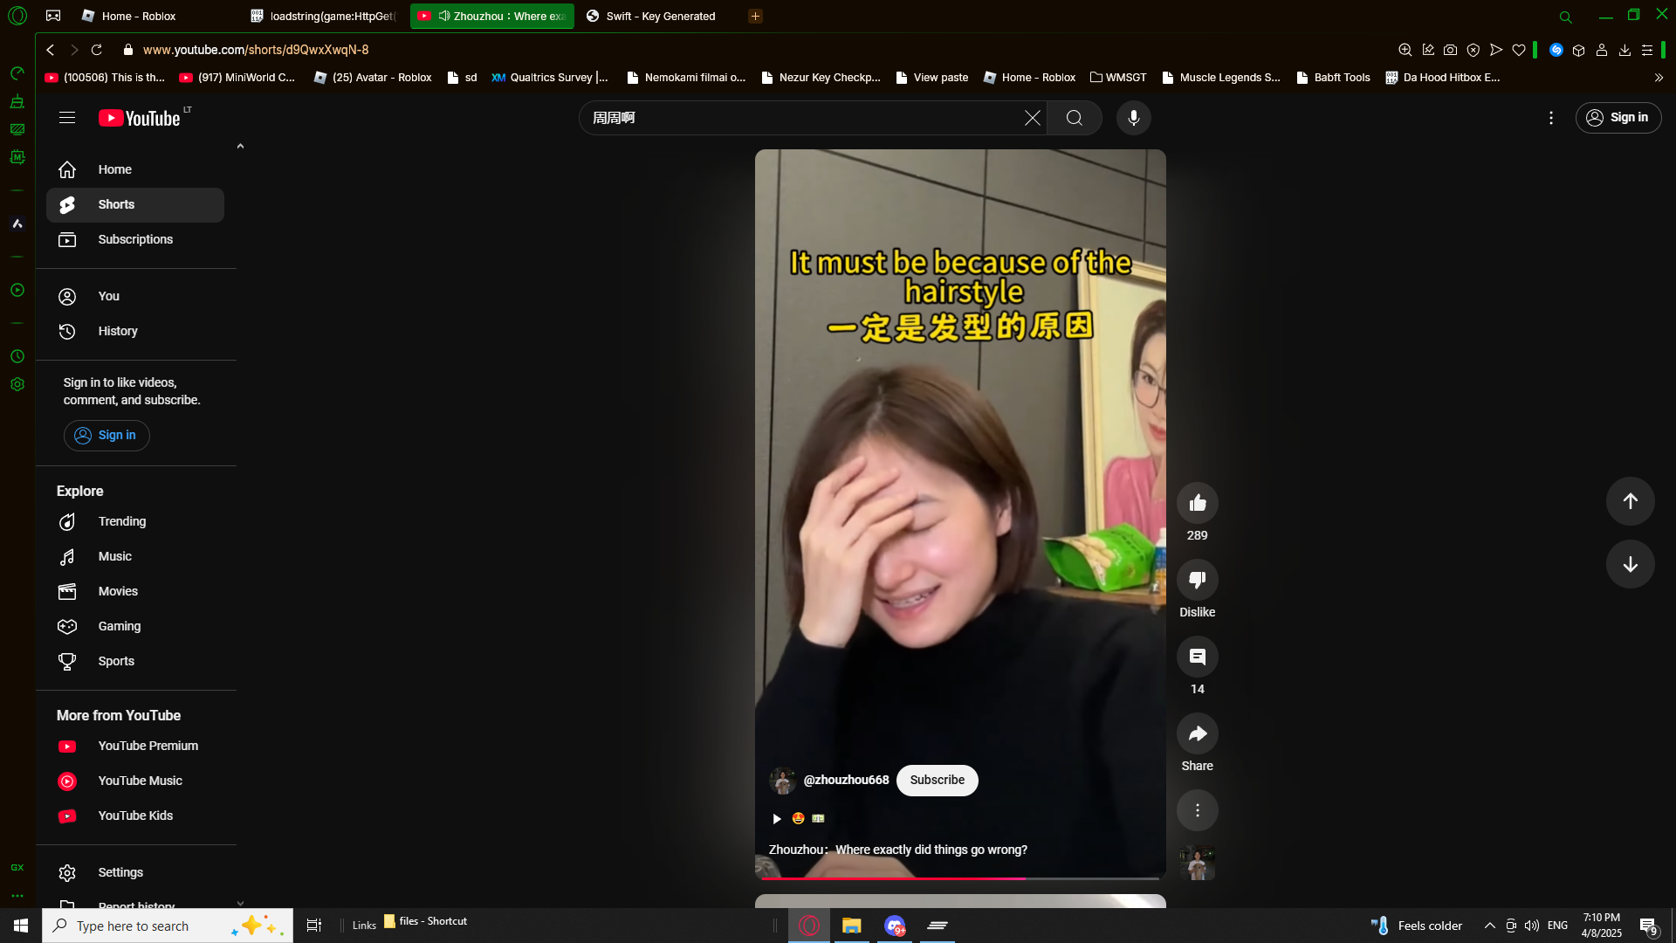
Task: Subscribe to the @zhouzhou668 channel
Action: 937,780
